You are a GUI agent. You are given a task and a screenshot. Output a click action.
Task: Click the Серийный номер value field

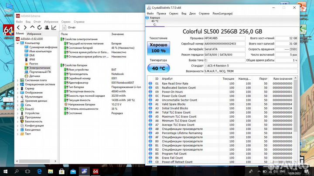(225, 44)
